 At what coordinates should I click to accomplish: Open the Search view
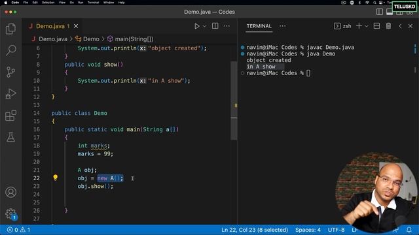(10, 50)
